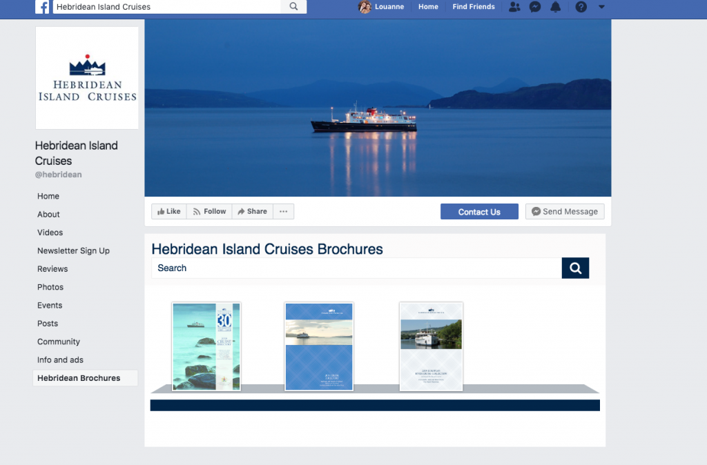Viewport: 707px width, 465px height.
Task: Click Send Message button
Action: coord(565,212)
